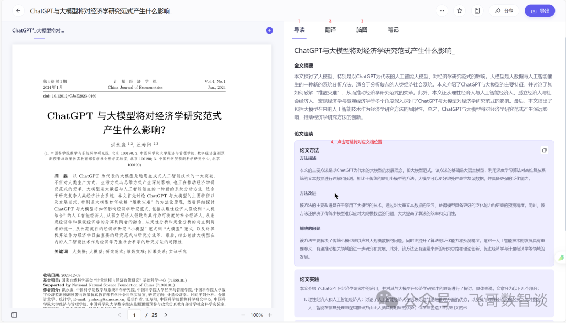Go to previous page arrow

[119, 315]
